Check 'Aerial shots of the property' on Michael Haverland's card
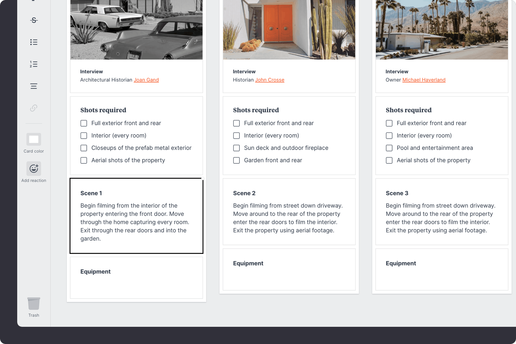Image resolution: width=516 pixels, height=344 pixels. 389,160
